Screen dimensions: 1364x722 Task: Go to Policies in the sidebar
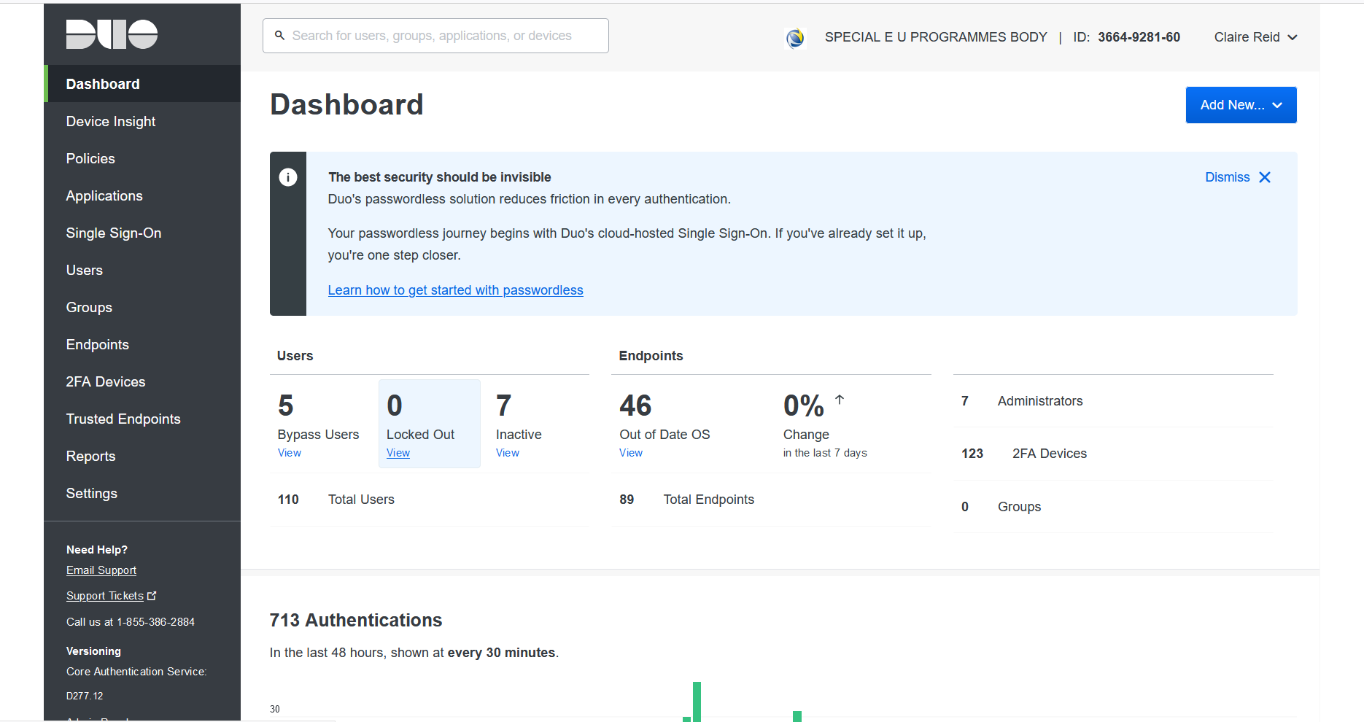[x=142, y=158]
